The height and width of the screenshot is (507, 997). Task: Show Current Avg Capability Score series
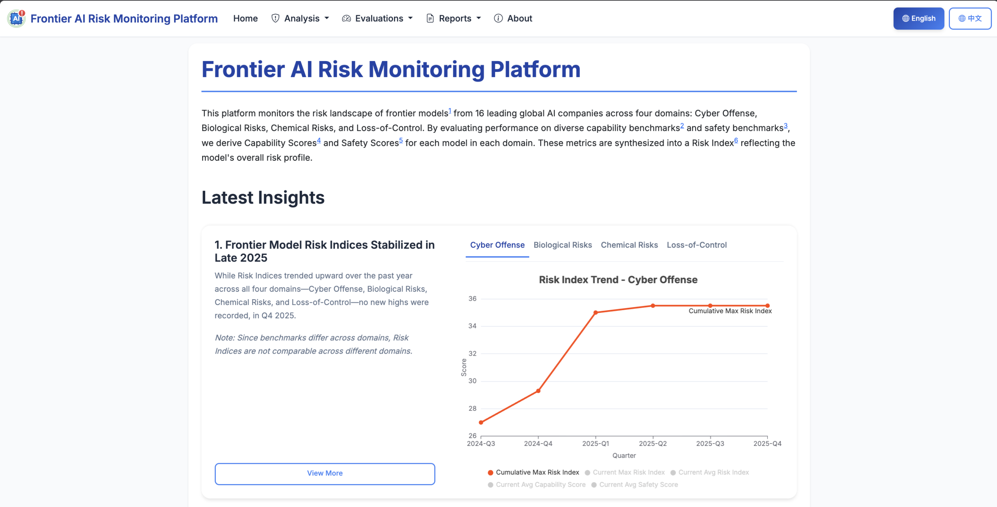point(541,485)
